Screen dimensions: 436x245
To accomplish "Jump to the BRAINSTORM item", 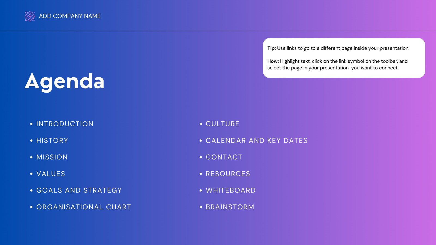I will pyautogui.click(x=230, y=207).
